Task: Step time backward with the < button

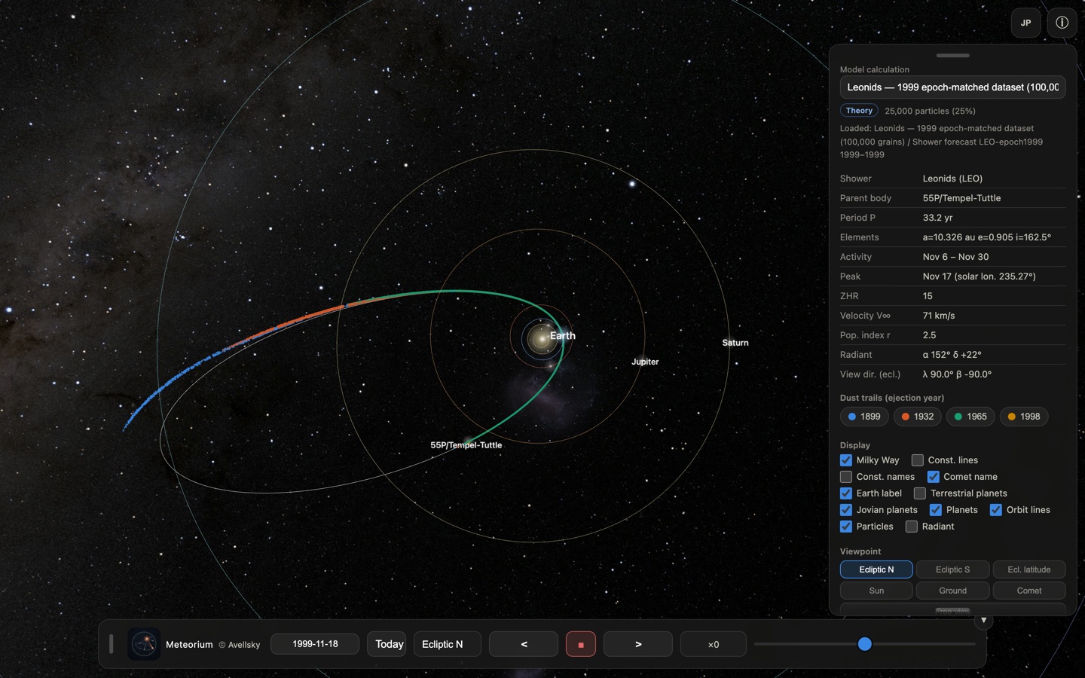Action: coord(524,644)
